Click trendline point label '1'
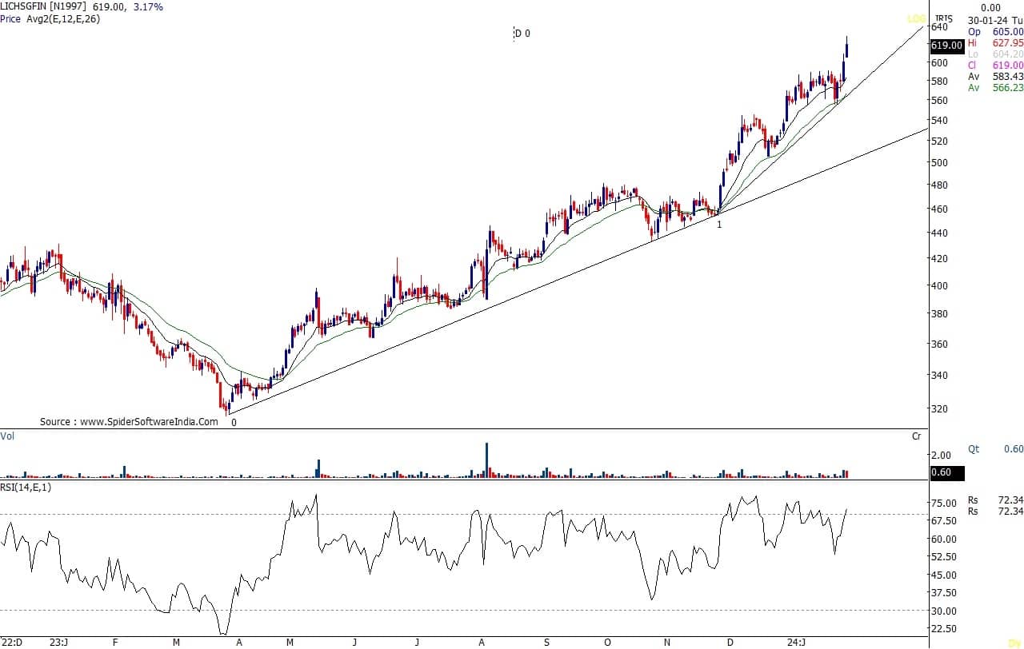 (x=719, y=225)
